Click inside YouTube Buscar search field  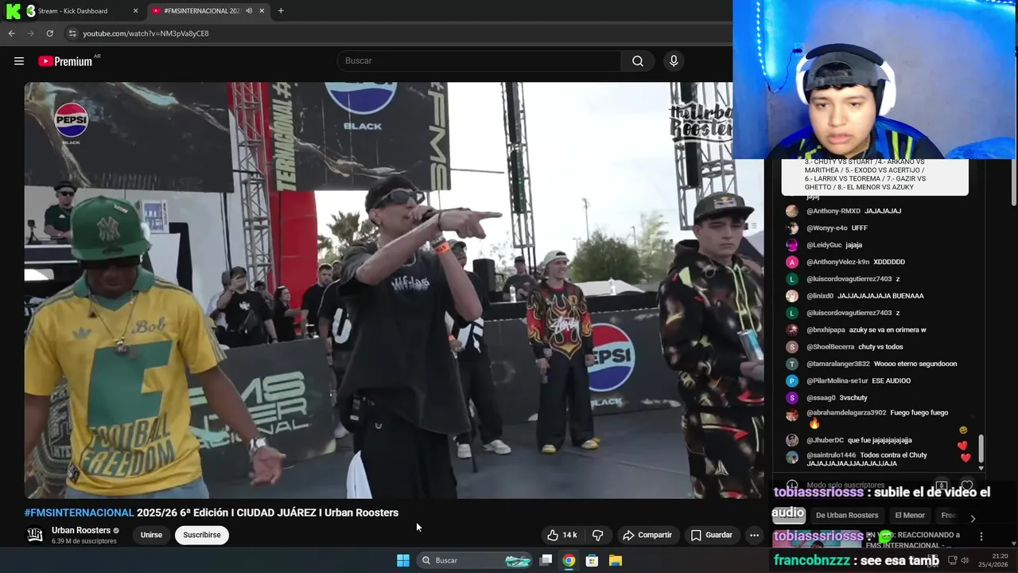click(x=479, y=61)
